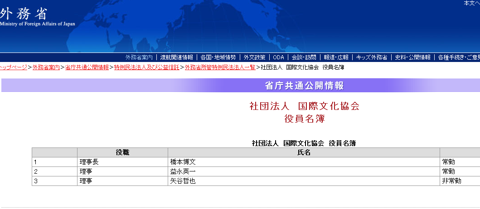Click row number 3 cell
The width and height of the screenshot is (480, 209).
[54, 181]
